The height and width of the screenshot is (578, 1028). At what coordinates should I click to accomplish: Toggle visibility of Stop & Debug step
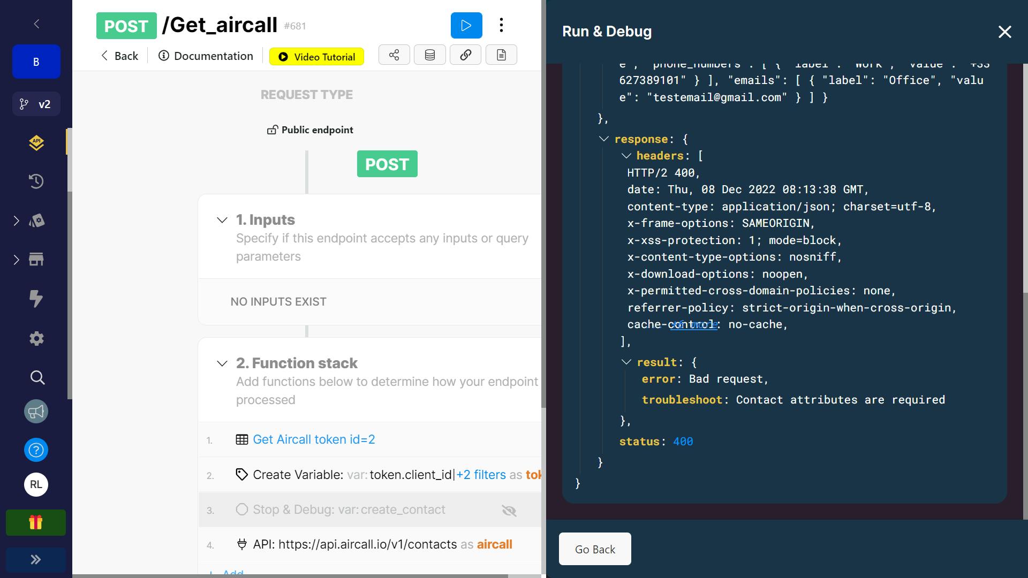point(509,511)
